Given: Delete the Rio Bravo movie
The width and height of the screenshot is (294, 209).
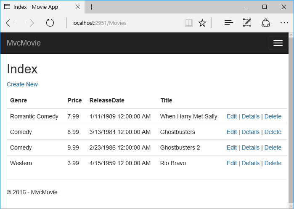Looking at the screenshot, I should pyautogui.click(x=273, y=163).
